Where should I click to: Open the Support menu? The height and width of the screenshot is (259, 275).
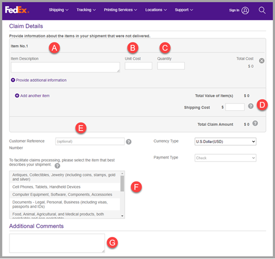pyautogui.click(x=184, y=10)
